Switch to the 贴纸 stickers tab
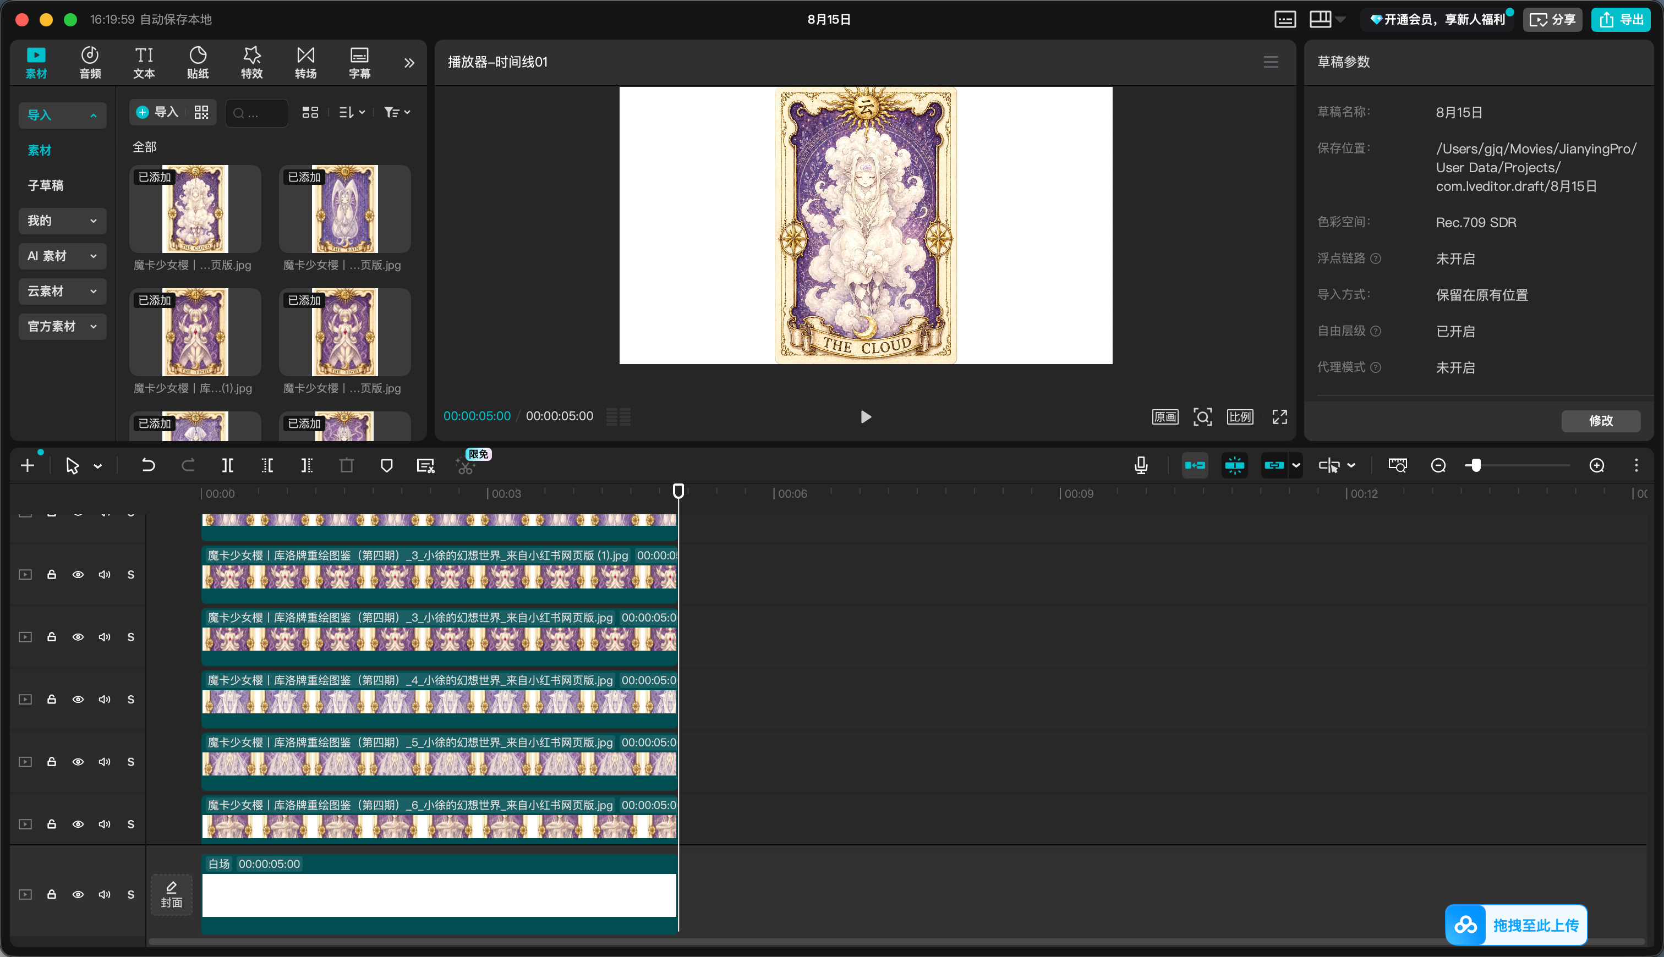The height and width of the screenshot is (957, 1664). [x=198, y=63]
